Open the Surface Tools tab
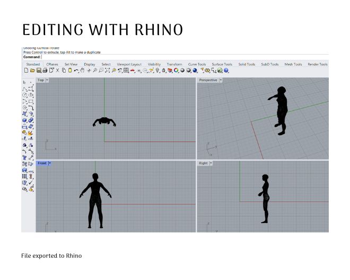The image size is (350, 280). point(222,64)
